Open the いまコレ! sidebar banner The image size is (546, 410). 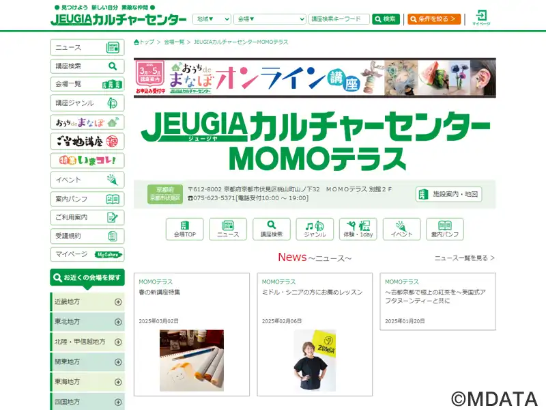(x=87, y=161)
